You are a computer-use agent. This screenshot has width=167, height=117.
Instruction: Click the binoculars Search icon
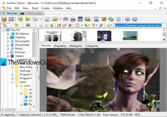tap(66, 19)
